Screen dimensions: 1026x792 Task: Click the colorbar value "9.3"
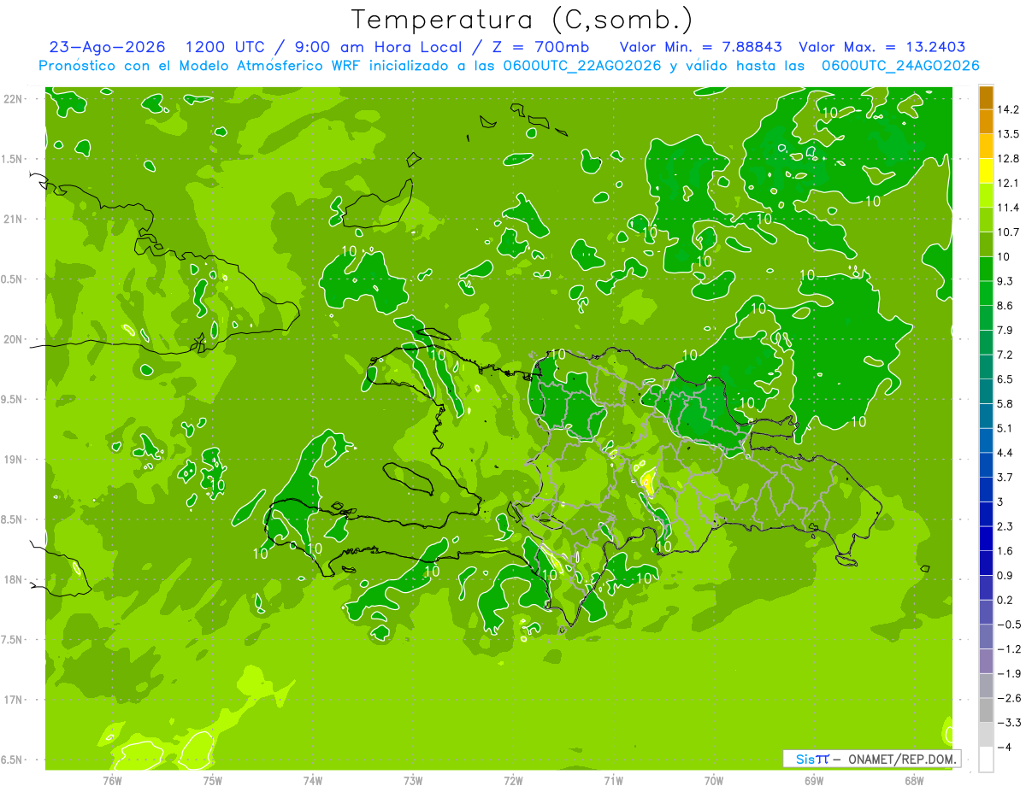(x=1005, y=281)
